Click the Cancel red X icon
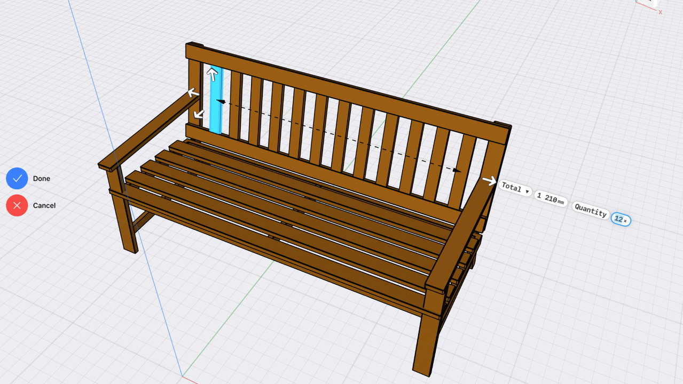Screen dimensions: 683x384 (17, 205)
